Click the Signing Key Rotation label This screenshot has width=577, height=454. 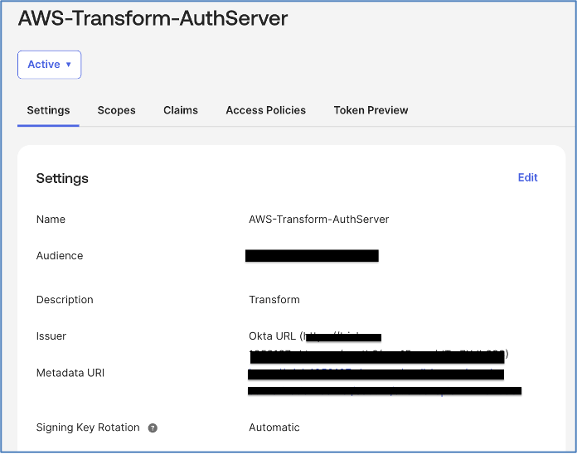pyautogui.click(x=88, y=427)
